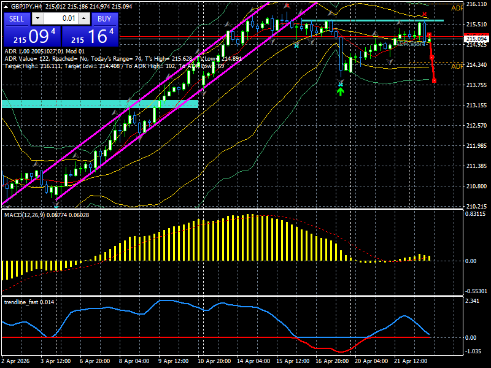Collapse the one-click trading panel triangle
Screen dimensions: 491x368
tap(6, 6)
